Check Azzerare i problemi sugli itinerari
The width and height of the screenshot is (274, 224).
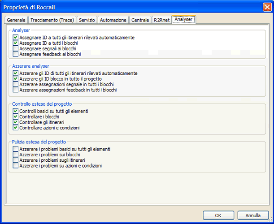[x=16, y=160]
